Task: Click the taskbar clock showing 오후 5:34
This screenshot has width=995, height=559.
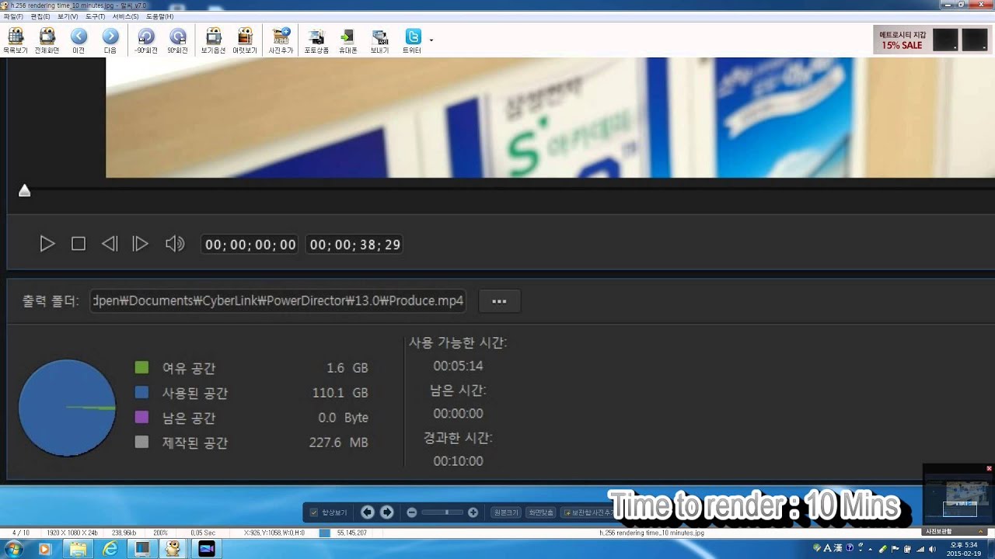Action: pos(963,549)
